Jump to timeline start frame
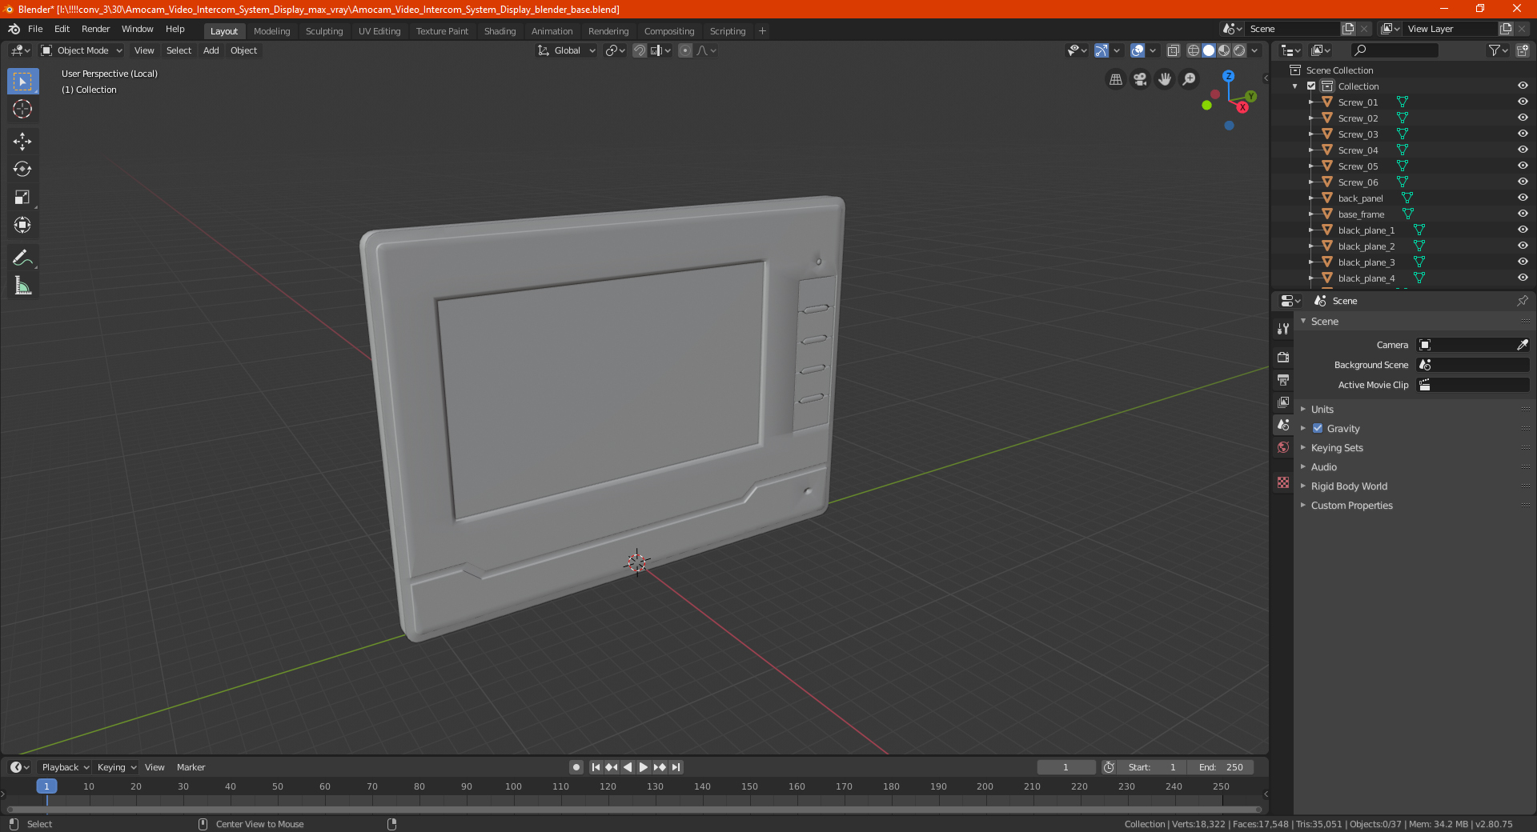Screen dimensions: 1537x832 point(596,767)
